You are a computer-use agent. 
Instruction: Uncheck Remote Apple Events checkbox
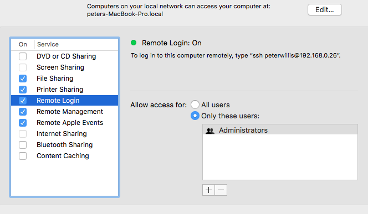(23, 123)
